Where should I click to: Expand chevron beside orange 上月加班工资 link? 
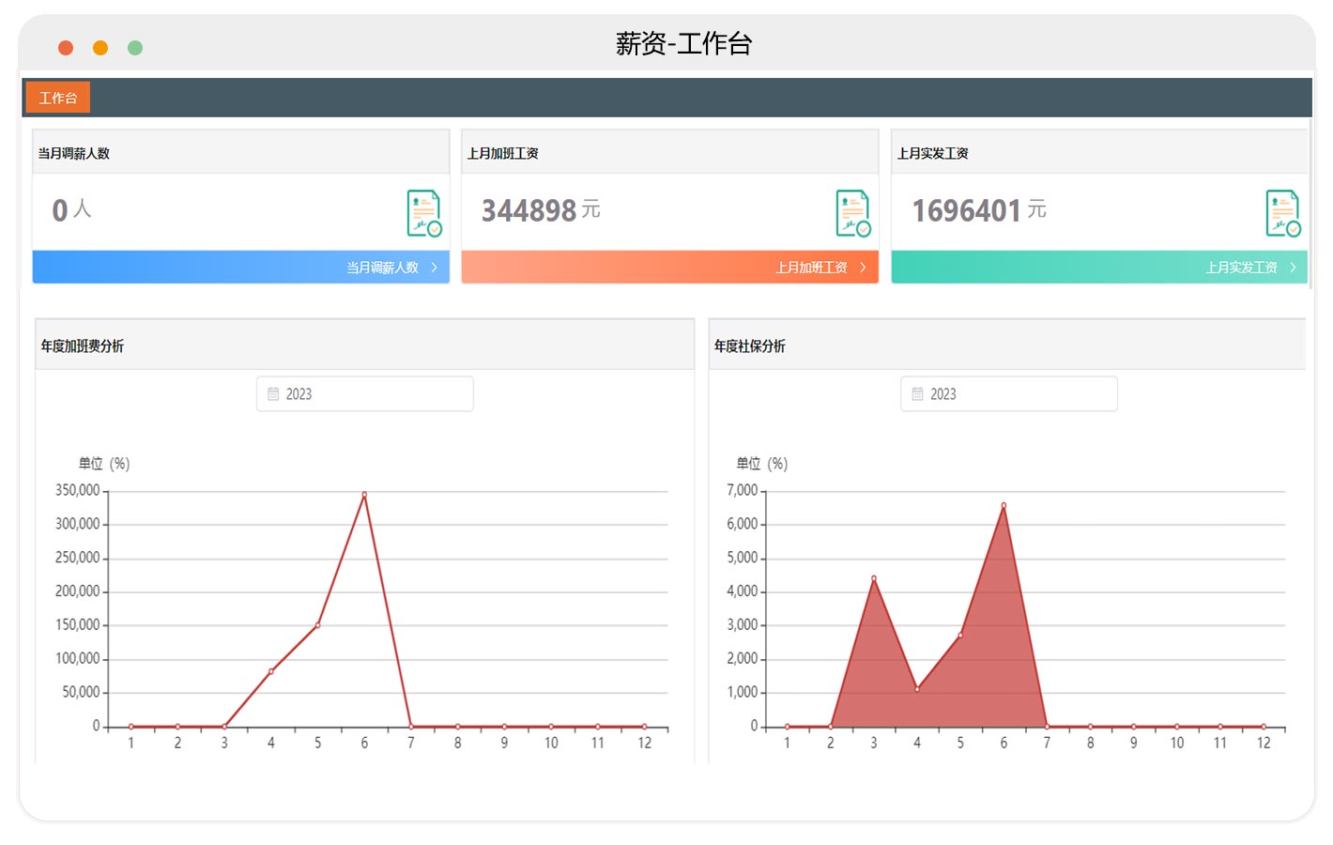pyautogui.click(x=863, y=268)
